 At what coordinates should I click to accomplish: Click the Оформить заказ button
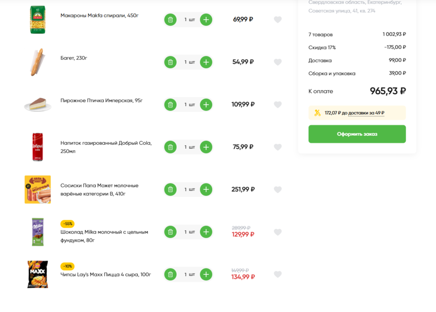[357, 134]
